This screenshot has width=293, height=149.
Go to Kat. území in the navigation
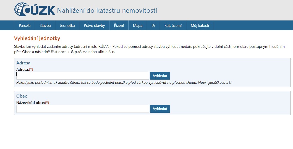pos(173,25)
